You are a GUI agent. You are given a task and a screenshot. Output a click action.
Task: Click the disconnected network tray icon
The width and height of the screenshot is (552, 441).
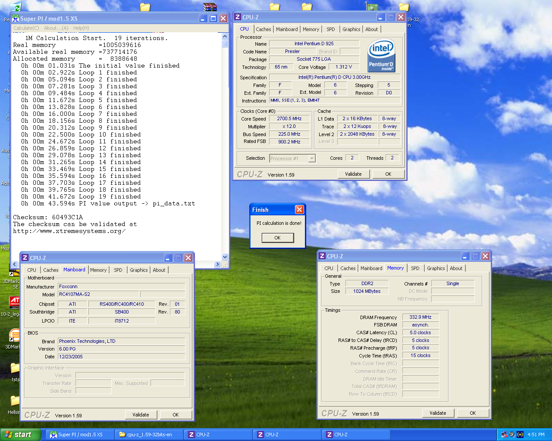click(504, 435)
